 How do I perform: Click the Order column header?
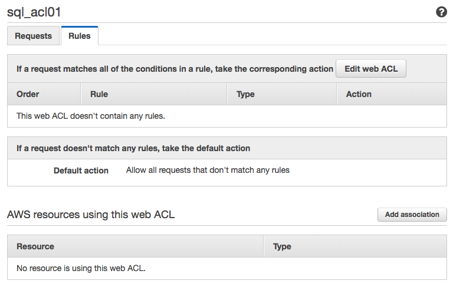pyautogui.click(x=28, y=94)
